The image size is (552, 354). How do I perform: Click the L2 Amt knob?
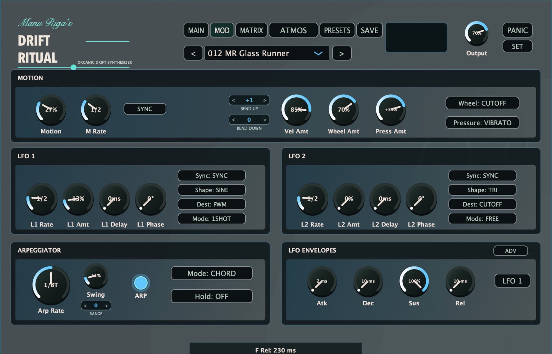coord(349,199)
